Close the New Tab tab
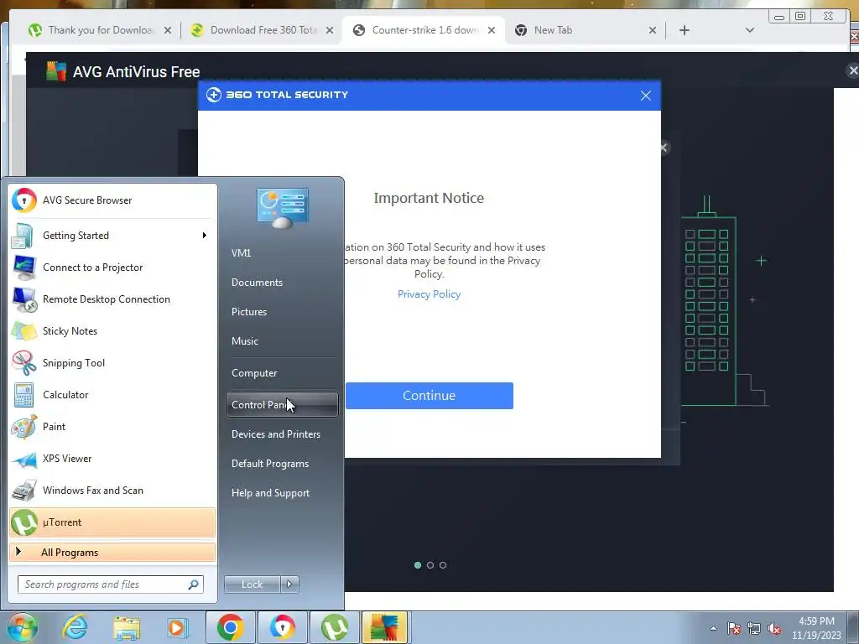 653,30
